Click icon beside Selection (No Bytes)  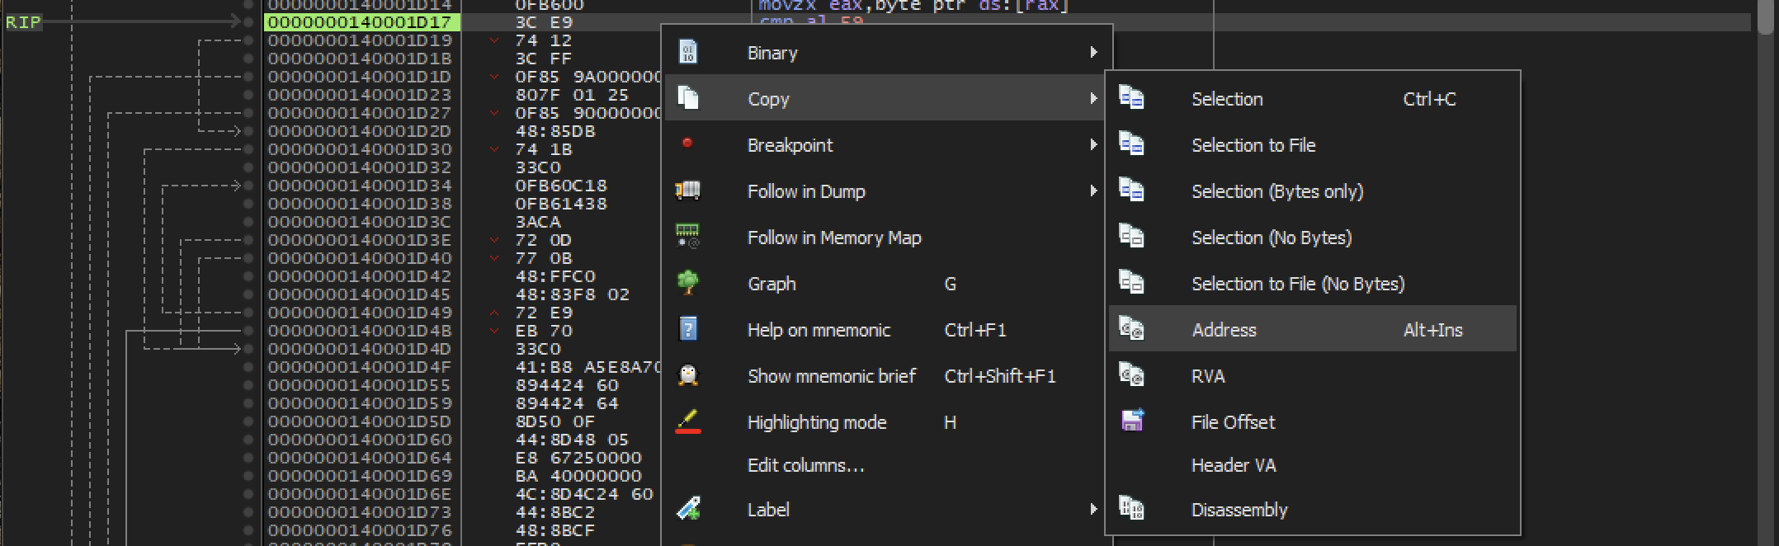coord(1131,237)
